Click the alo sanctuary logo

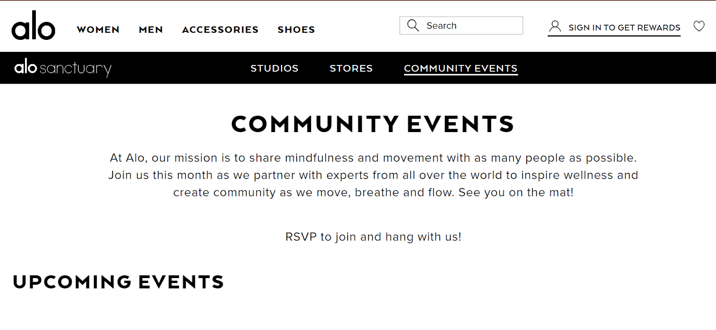pos(63,68)
